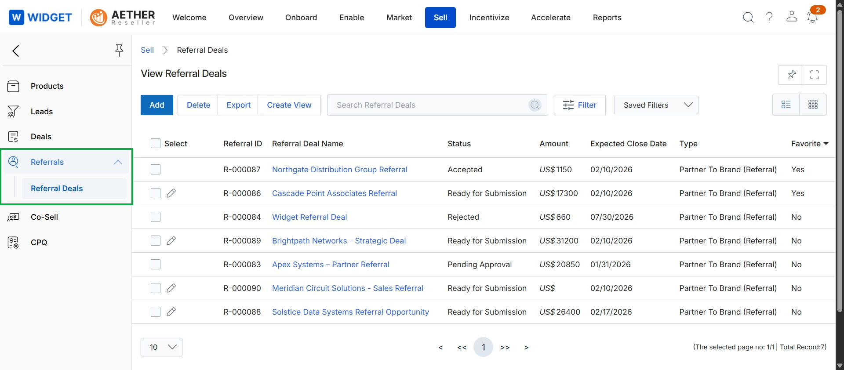
Task: Go to the last page with >>
Action: tap(505, 347)
